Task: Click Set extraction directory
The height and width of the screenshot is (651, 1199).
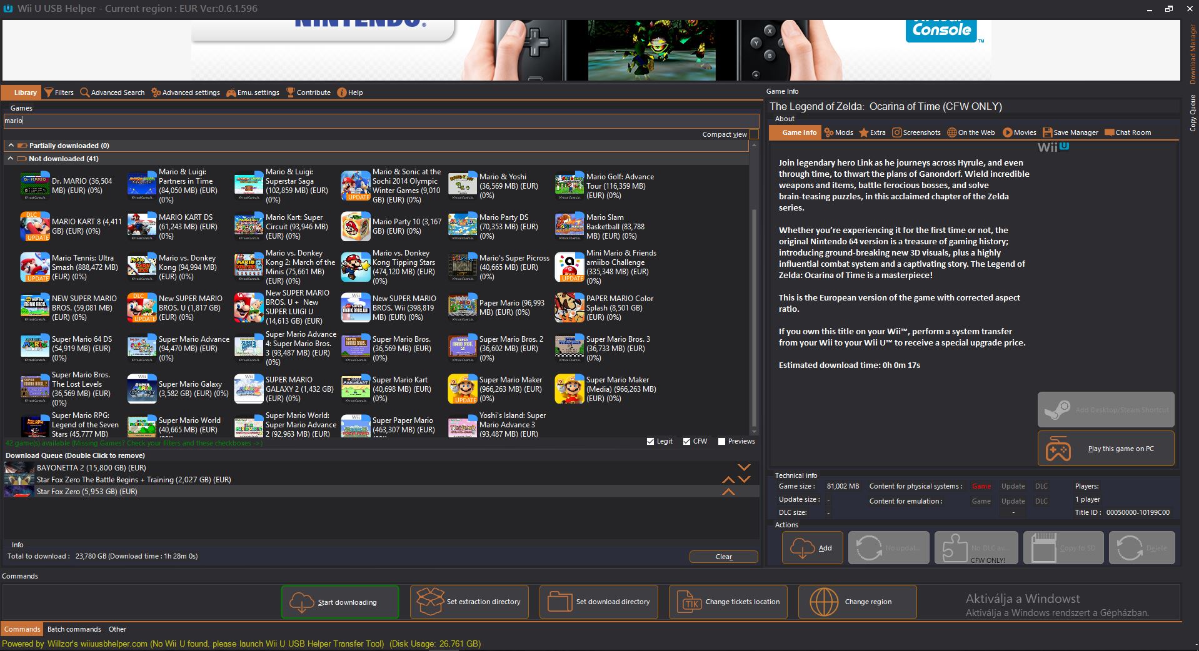Action: point(469,602)
